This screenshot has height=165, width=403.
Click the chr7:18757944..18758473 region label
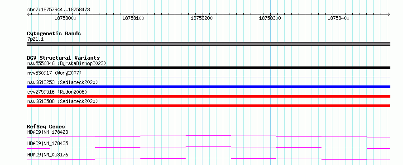pos(58,10)
